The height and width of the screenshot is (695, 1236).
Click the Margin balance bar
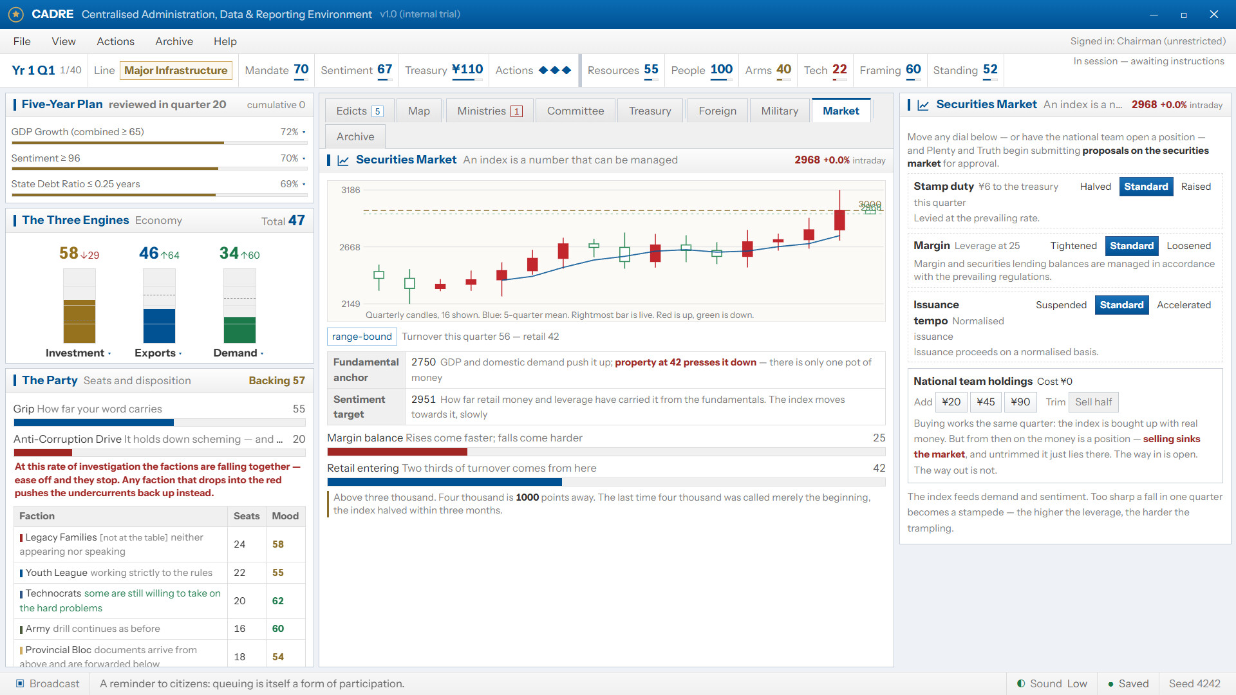tap(606, 452)
